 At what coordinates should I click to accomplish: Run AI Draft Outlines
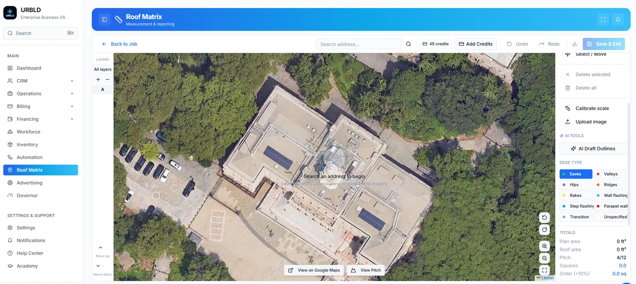593,148
